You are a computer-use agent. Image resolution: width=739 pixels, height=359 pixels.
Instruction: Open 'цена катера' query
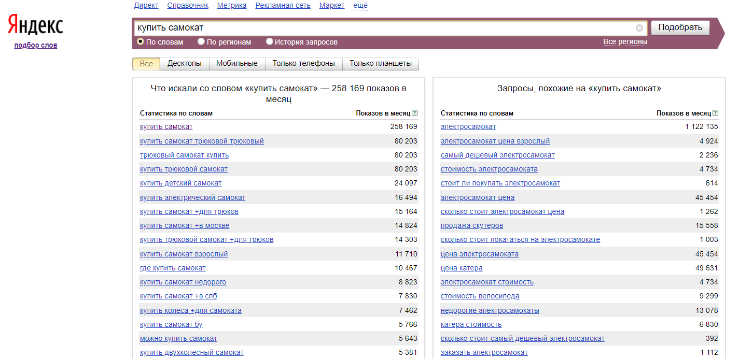462,268
